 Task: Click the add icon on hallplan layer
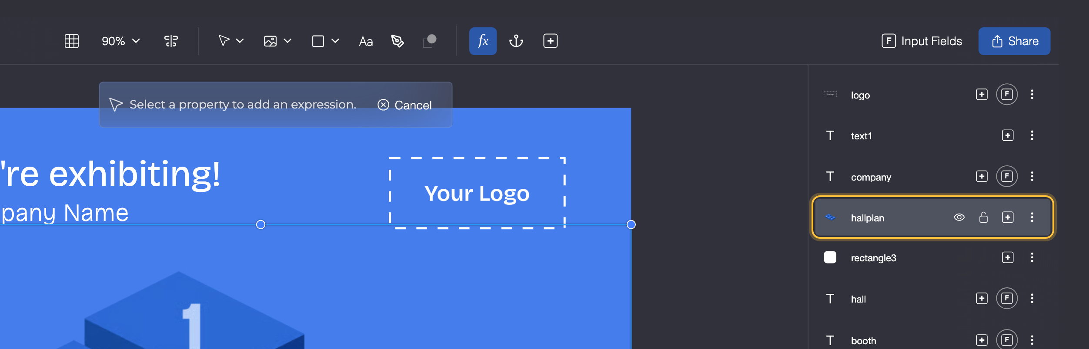point(1008,217)
